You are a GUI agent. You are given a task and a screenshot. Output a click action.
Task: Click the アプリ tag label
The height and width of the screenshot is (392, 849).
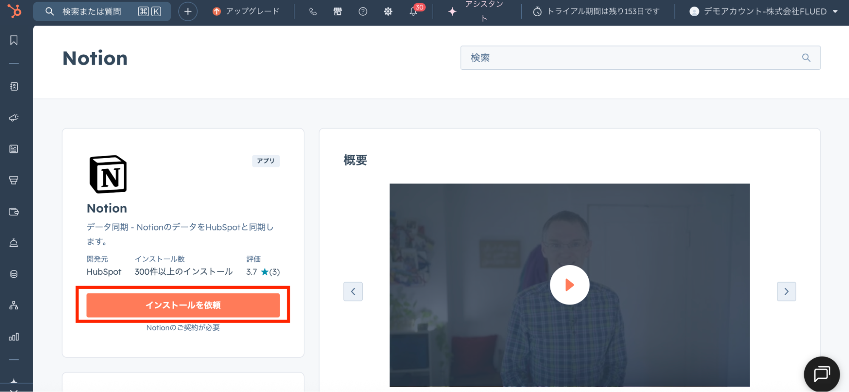(x=266, y=161)
